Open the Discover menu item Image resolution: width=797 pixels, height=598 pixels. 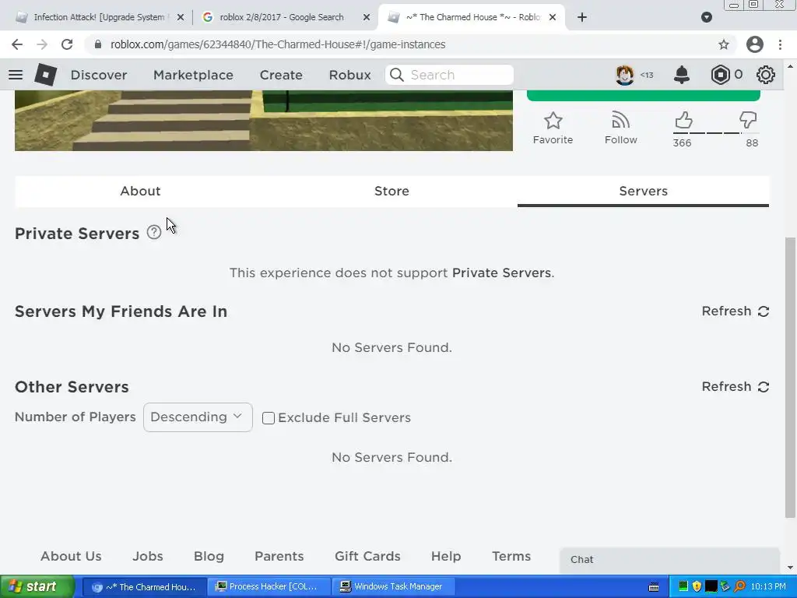(x=99, y=75)
